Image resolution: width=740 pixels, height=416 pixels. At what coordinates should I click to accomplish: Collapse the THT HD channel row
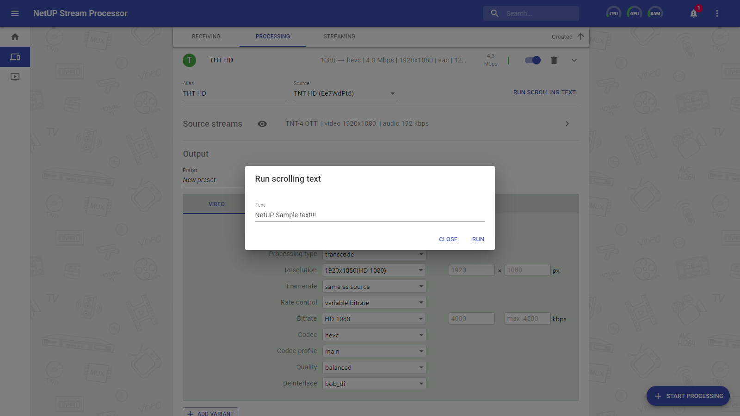(x=574, y=60)
